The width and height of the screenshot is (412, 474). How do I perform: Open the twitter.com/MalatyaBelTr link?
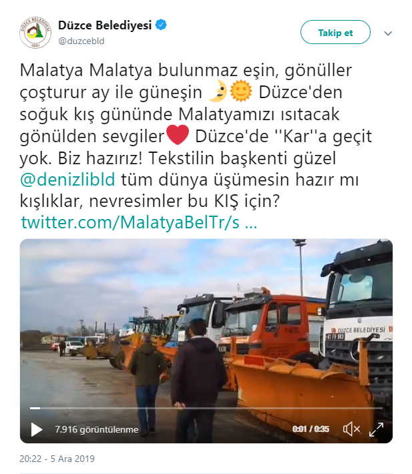tap(139, 222)
